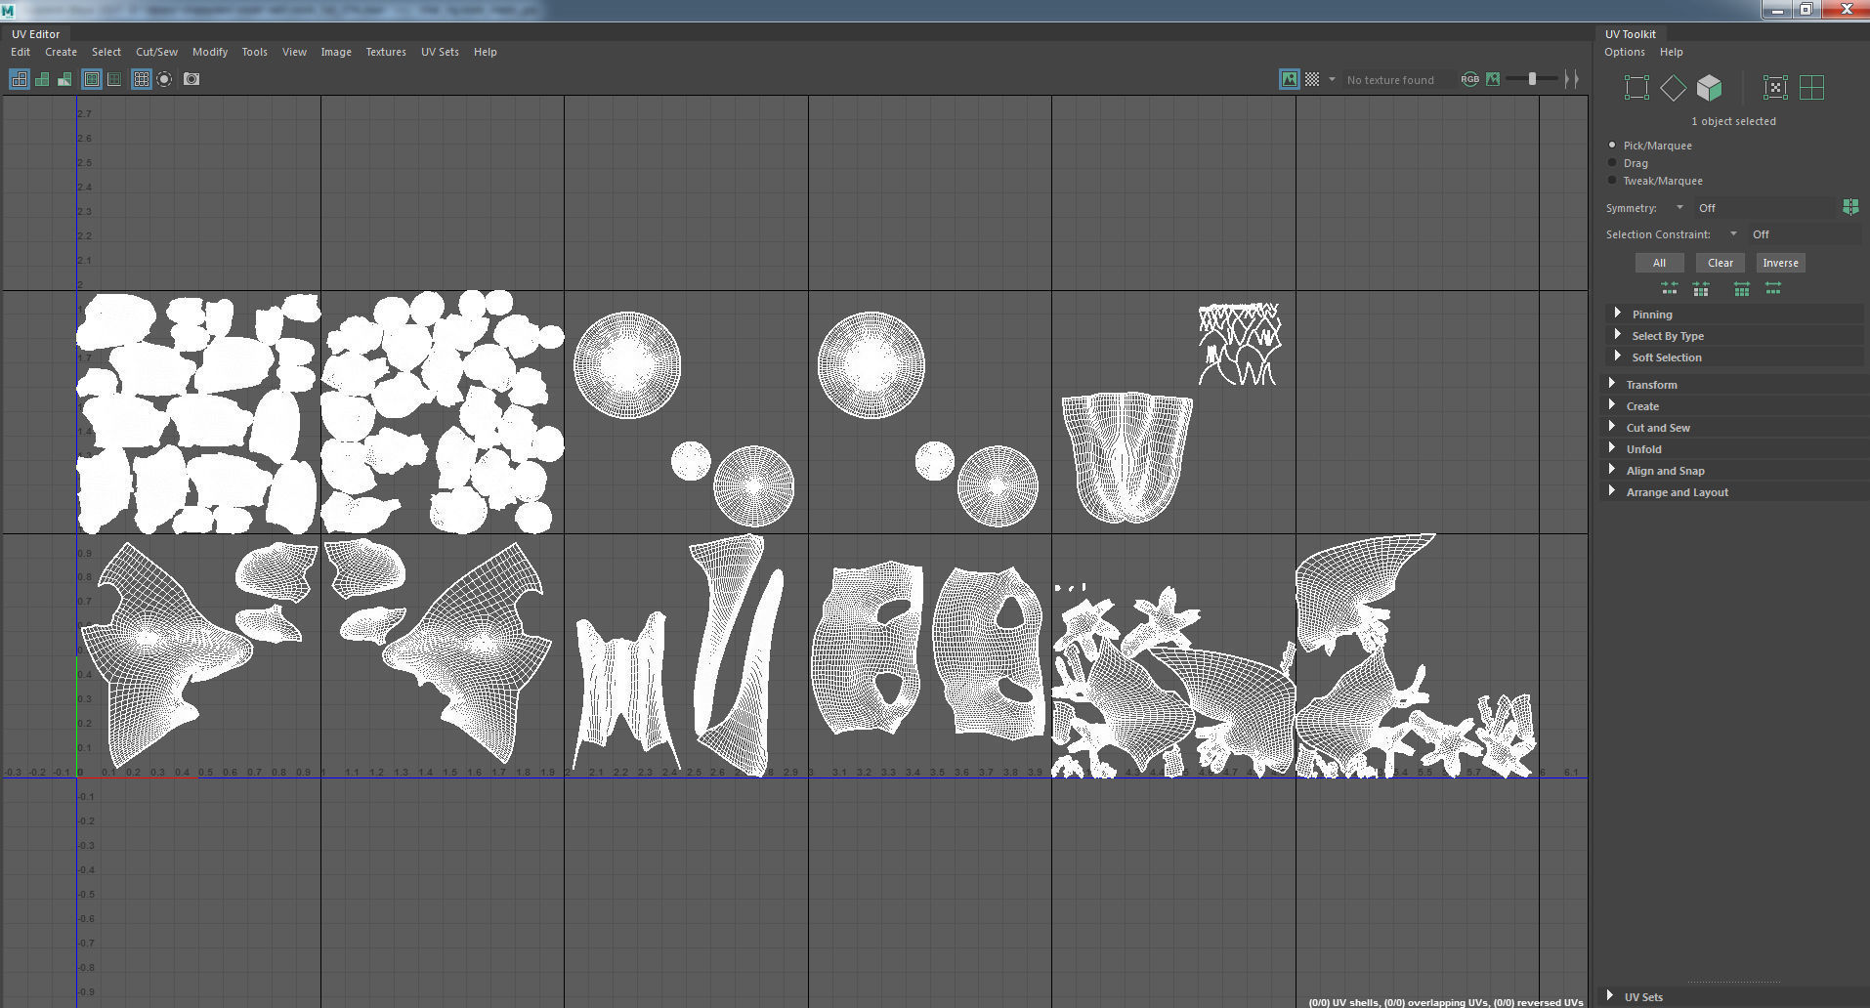Select the Pick/Marquee radio button
The height and width of the screenshot is (1008, 1870).
pyautogui.click(x=1612, y=145)
